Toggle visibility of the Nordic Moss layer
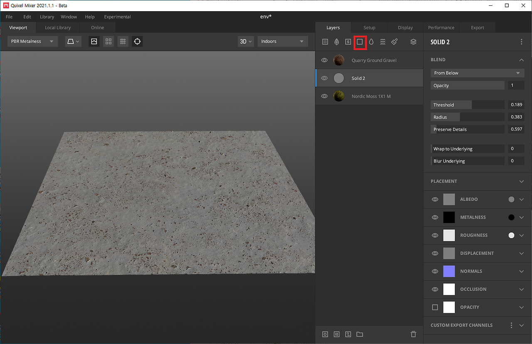The image size is (532, 344). (x=325, y=96)
